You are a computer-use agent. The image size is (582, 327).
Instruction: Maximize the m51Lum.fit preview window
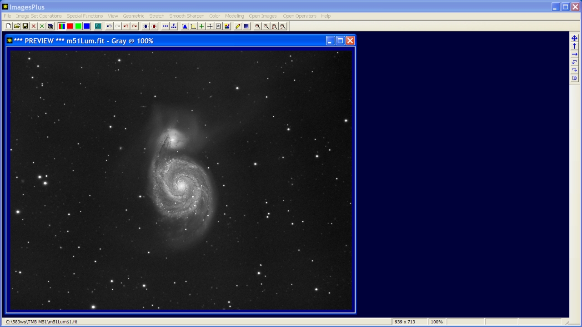[x=340, y=41]
